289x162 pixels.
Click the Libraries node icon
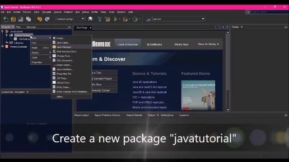11,43
